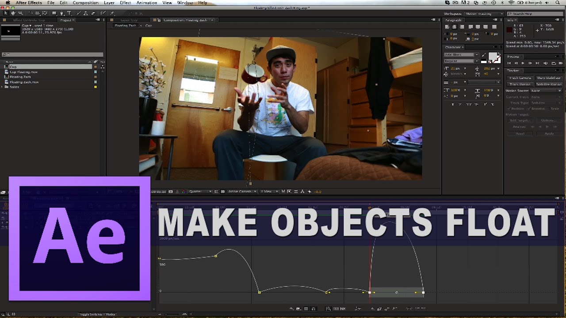Click the graph editor snap icon
The width and height of the screenshot is (566, 318).
coord(314,309)
